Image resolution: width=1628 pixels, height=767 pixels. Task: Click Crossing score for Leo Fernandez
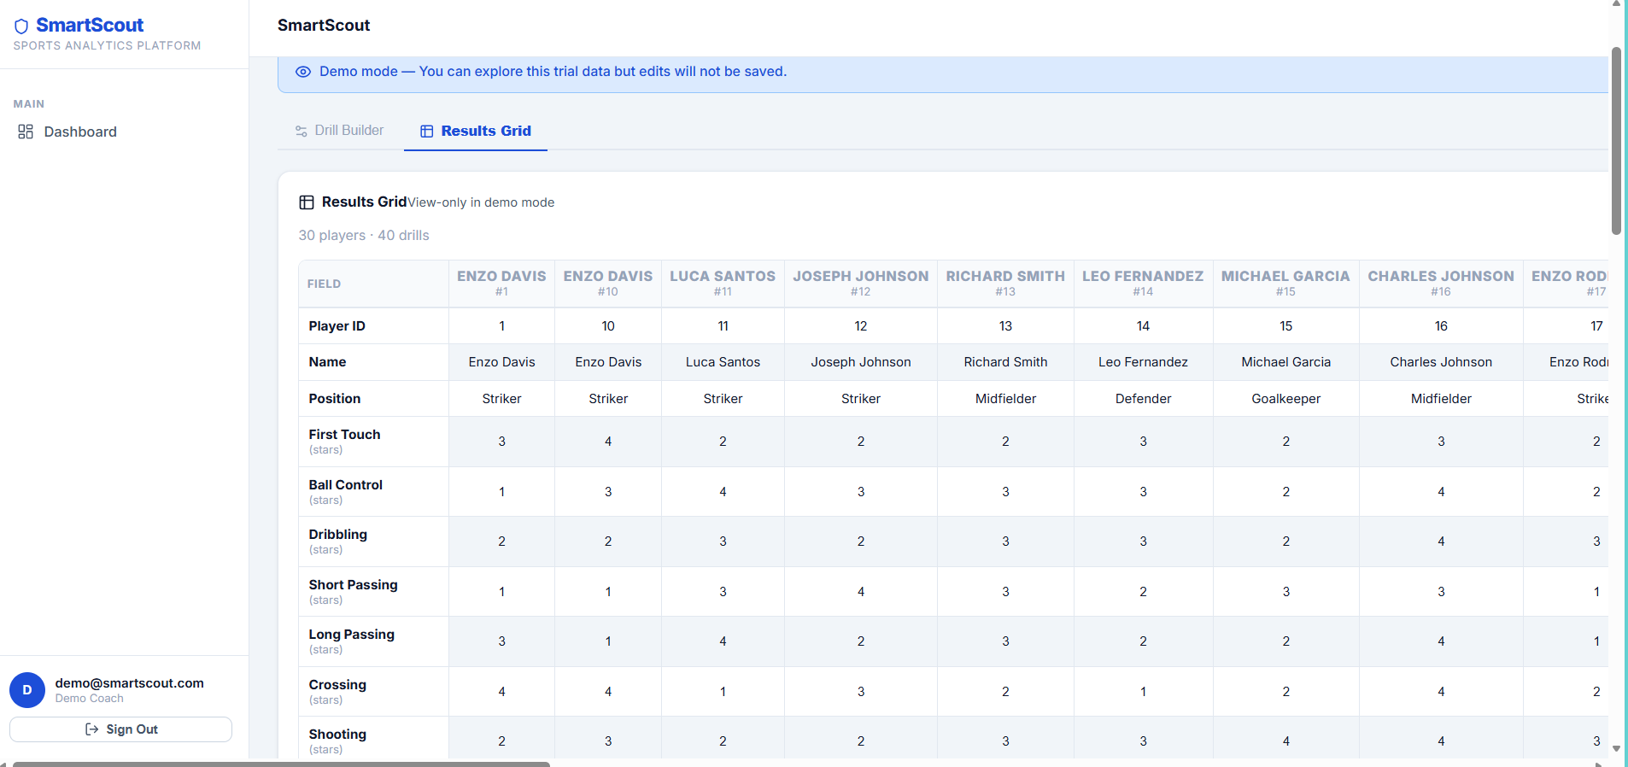(1143, 692)
